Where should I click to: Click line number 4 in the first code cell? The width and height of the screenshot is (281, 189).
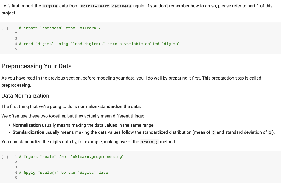(x=16, y=44)
